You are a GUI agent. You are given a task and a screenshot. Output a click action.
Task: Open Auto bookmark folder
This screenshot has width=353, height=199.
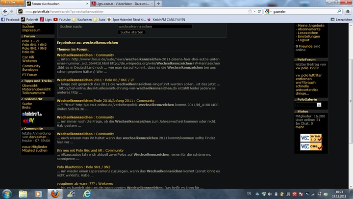click(100, 20)
